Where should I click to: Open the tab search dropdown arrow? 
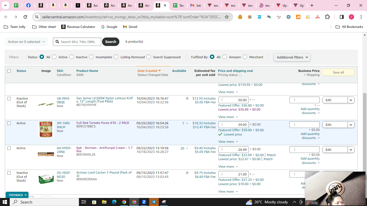click(5, 5)
